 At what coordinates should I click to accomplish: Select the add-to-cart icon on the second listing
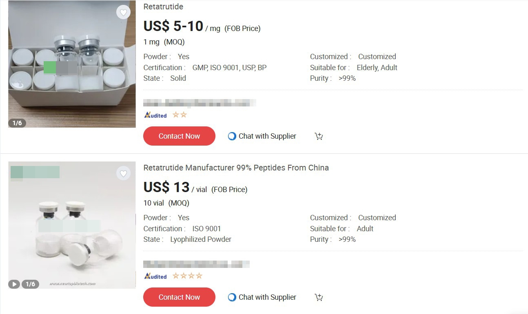[319, 297]
